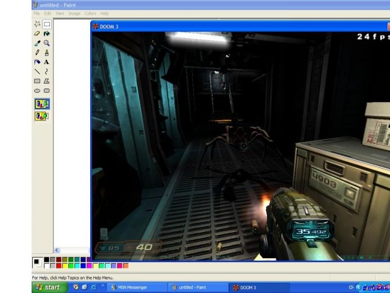
Task: Pick the orange color swatch
Action: tap(126, 266)
